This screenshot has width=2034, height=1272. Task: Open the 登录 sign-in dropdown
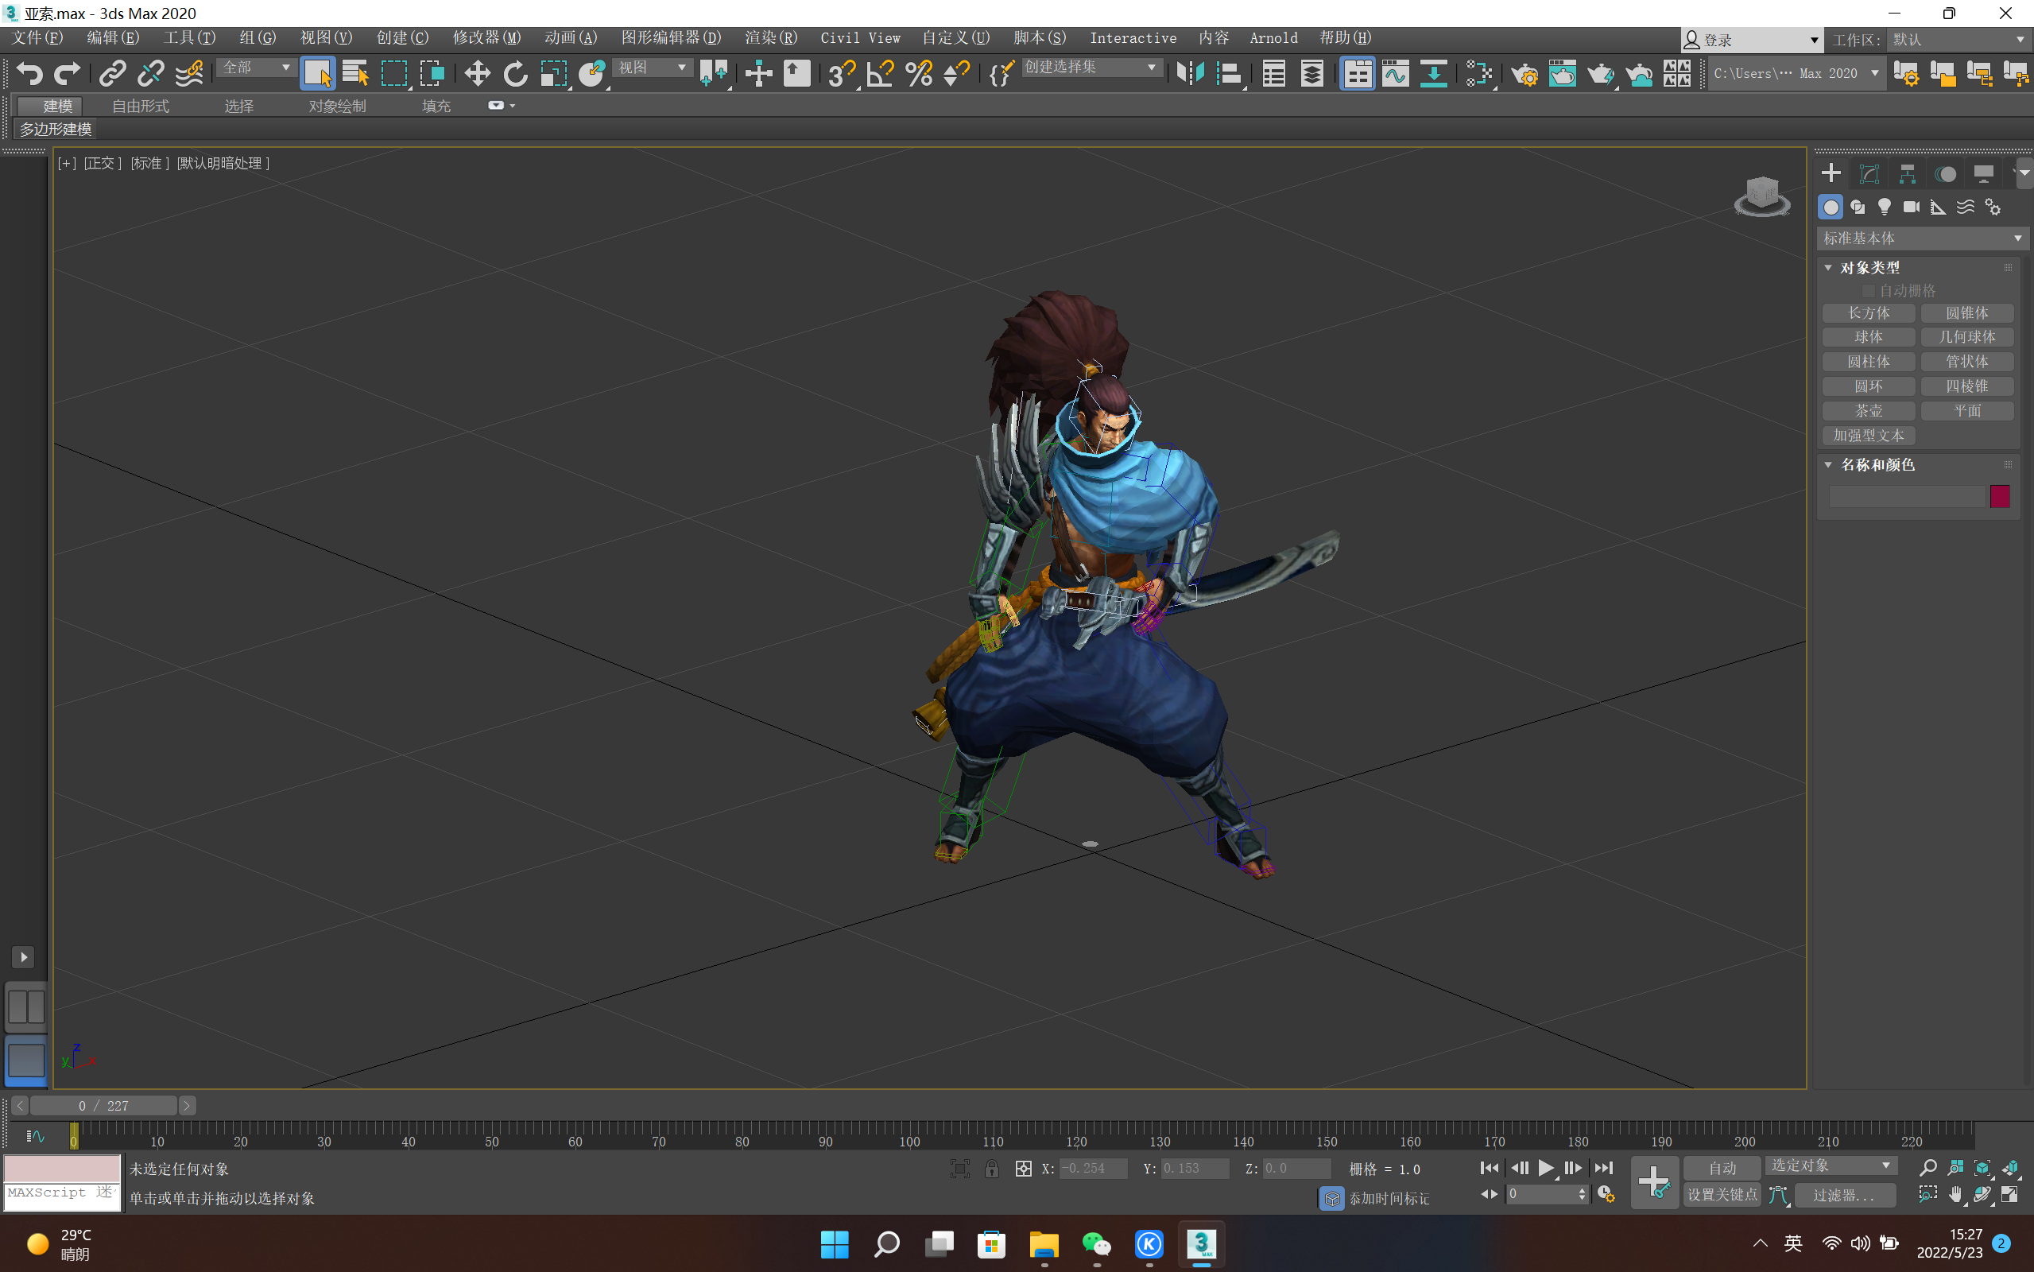[x=1752, y=40]
